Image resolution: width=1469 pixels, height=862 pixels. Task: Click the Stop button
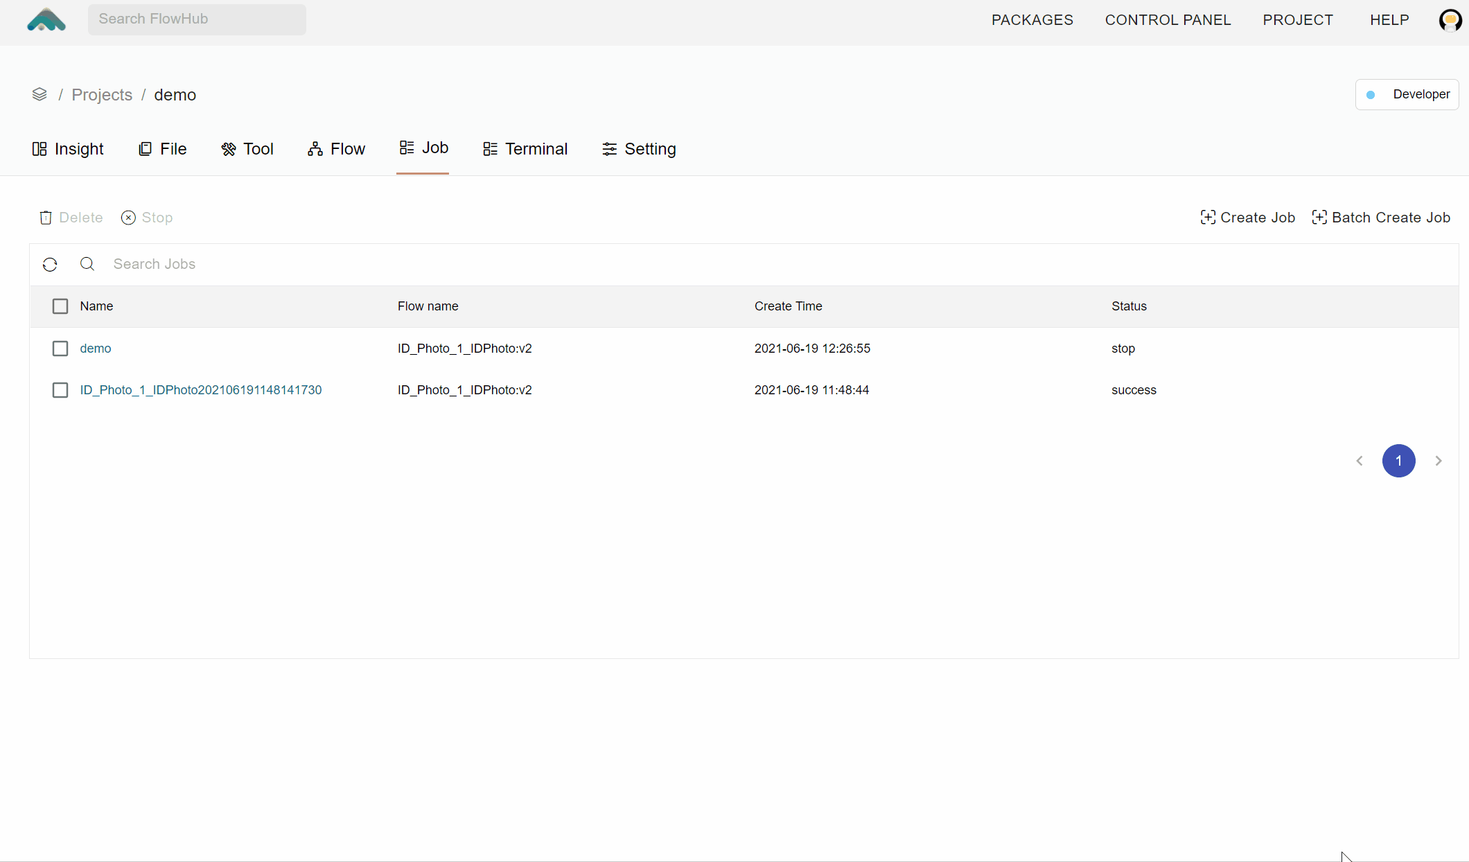point(147,218)
